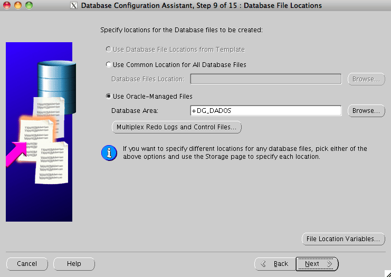Image resolution: width=391 pixels, height=277 pixels.
Task: Open Help for this step
Action: [74, 264]
